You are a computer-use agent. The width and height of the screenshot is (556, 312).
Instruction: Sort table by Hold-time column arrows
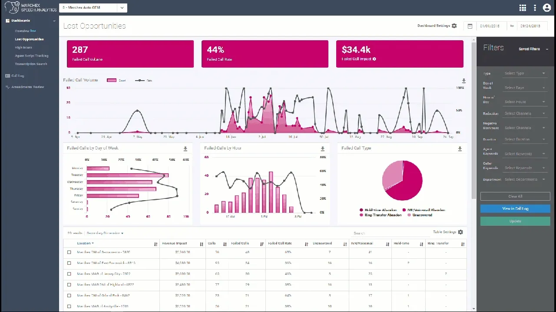421,244
